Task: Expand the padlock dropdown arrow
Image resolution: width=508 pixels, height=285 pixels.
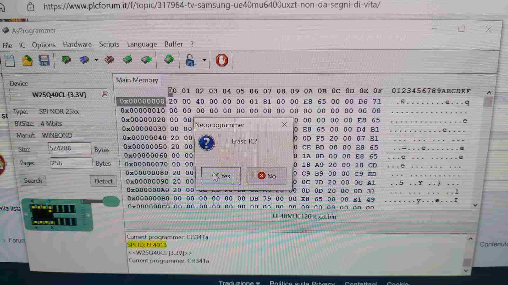Action: pos(204,60)
